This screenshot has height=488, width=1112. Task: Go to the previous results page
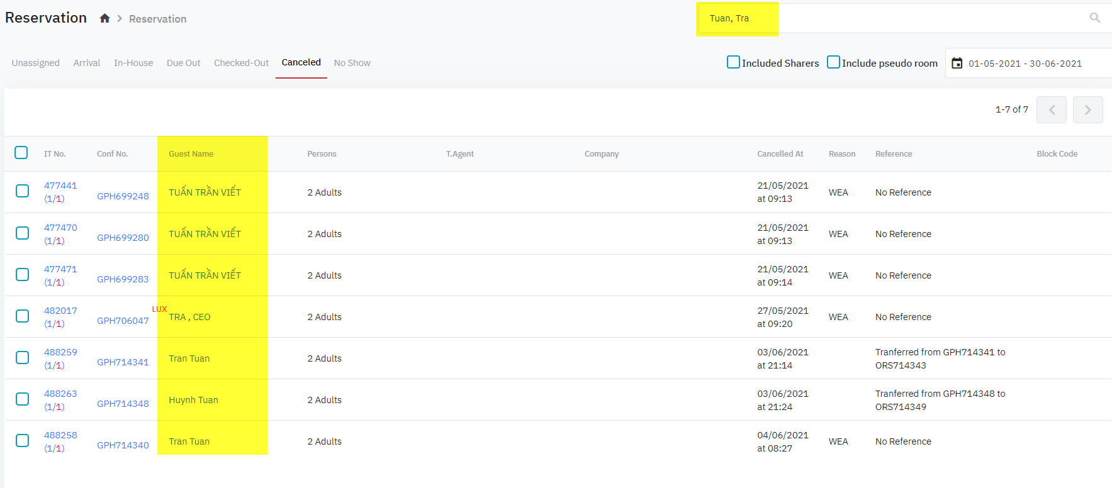(x=1051, y=109)
